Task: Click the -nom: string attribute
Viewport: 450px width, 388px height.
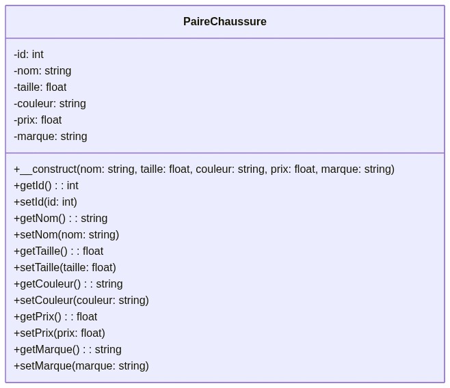Action: coord(42,71)
